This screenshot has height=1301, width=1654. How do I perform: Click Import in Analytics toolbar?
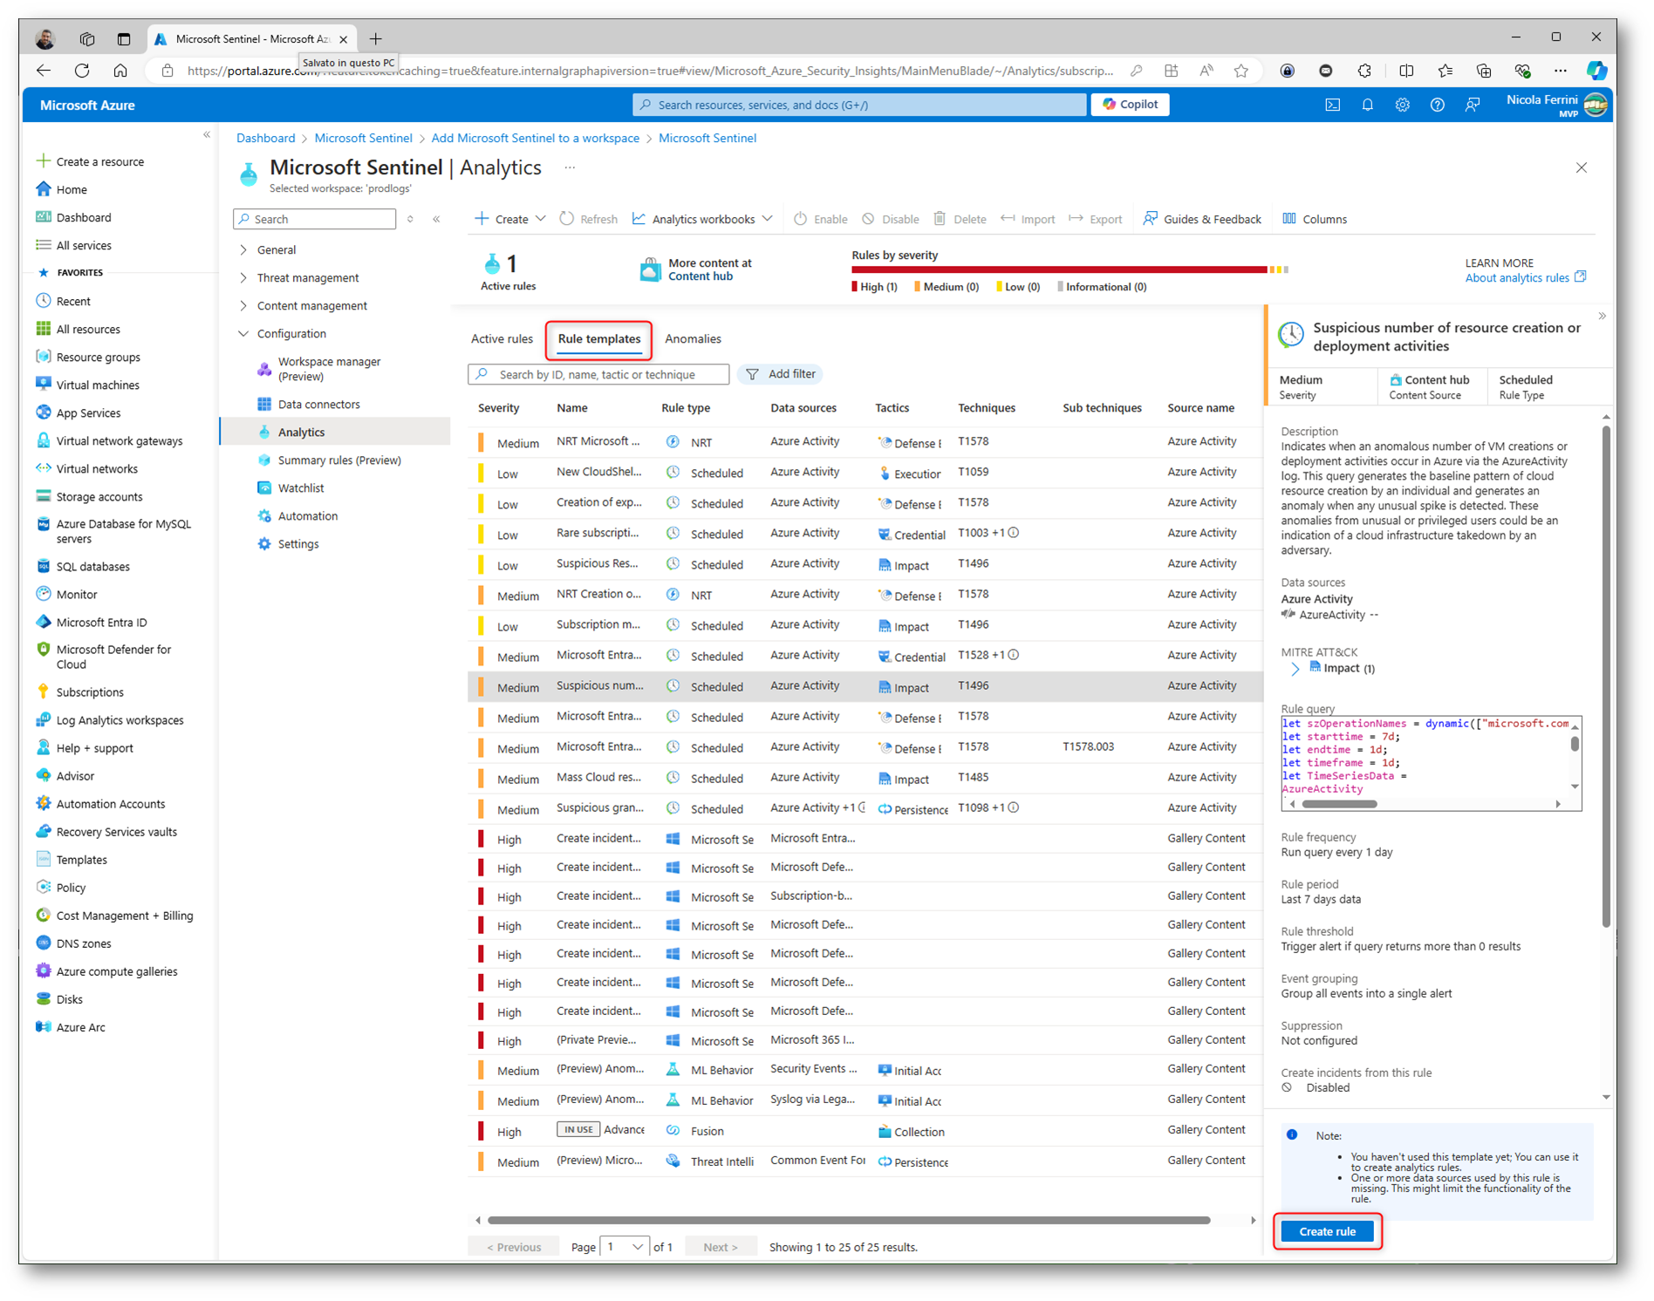[x=1028, y=219]
